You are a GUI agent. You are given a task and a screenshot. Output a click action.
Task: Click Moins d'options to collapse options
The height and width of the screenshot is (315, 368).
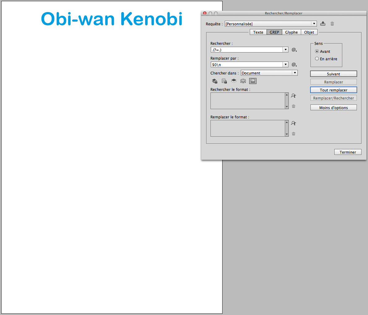(x=334, y=108)
